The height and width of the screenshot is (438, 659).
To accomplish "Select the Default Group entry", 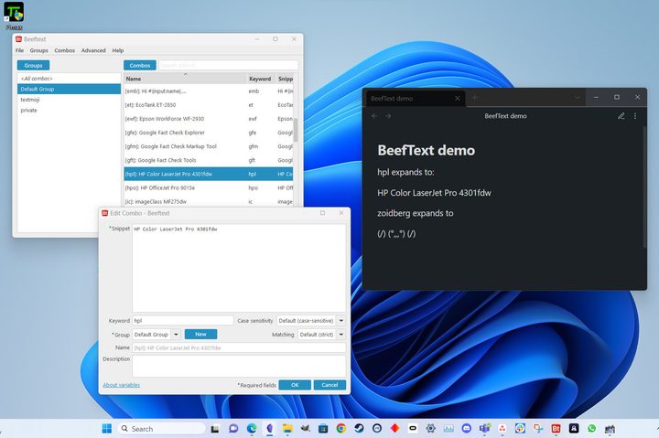I will click(x=69, y=89).
